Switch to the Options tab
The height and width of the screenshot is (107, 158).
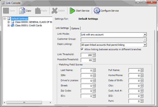pyautogui.click(x=75, y=28)
